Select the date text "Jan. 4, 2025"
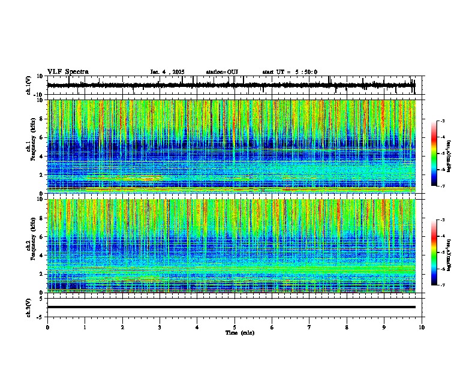475x367 pixels. pos(167,72)
